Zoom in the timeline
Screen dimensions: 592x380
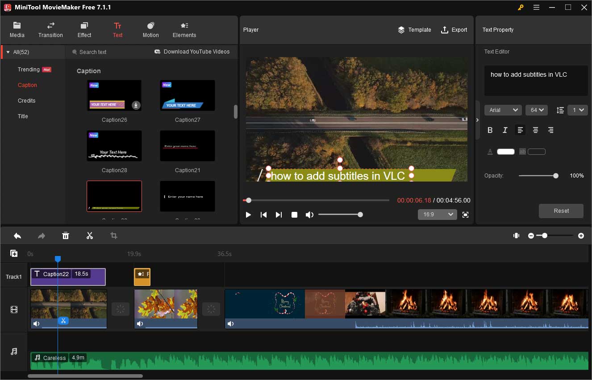pyautogui.click(x=581, y=235)
